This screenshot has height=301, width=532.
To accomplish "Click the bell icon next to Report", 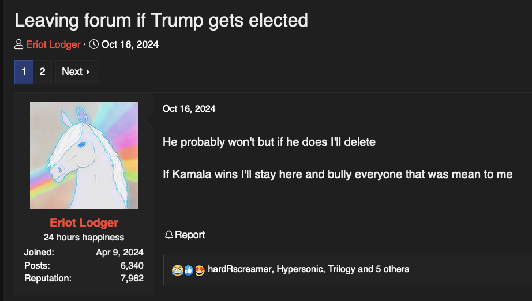I will 168,235.
